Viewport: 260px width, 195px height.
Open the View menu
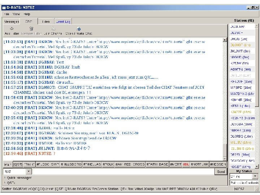[x=16, y=14]
